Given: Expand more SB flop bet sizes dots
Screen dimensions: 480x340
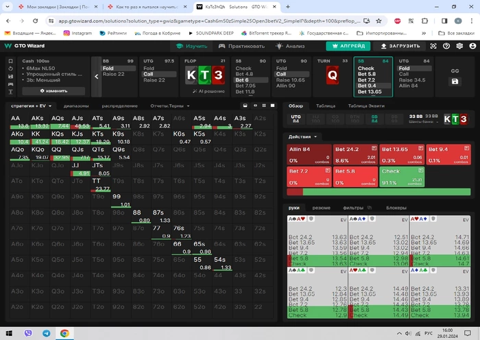Looking at the screenshot, I should [x=250, y=95].
